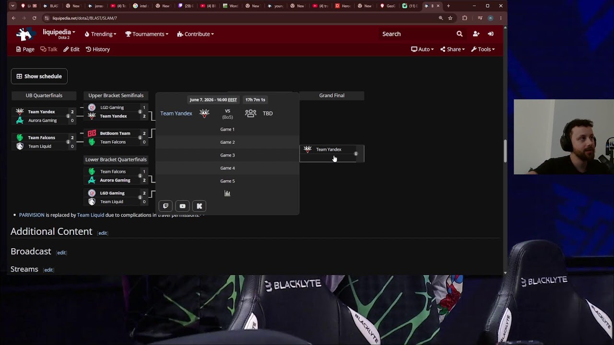Open info icon for Team Falcons vs Team Liquid

[68, 142]
